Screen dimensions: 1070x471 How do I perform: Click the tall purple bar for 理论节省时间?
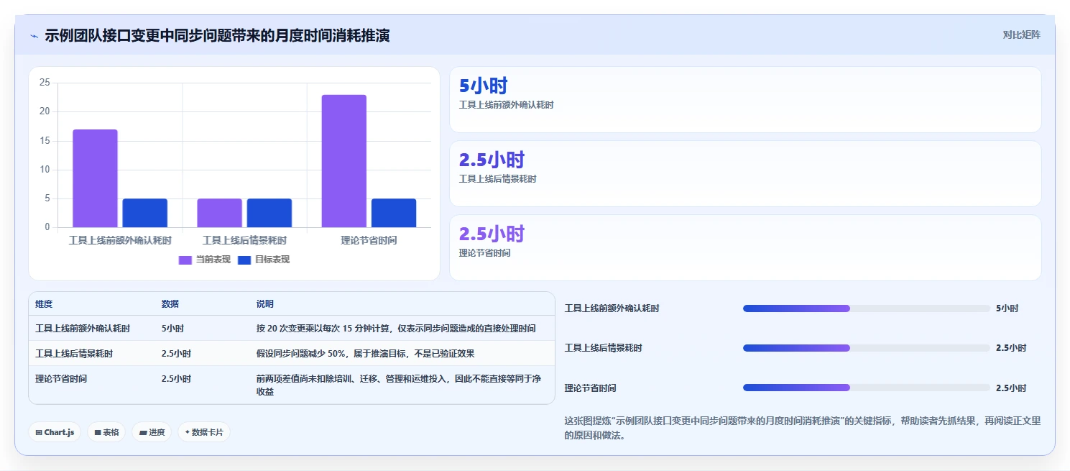click(x=343, y=161)
